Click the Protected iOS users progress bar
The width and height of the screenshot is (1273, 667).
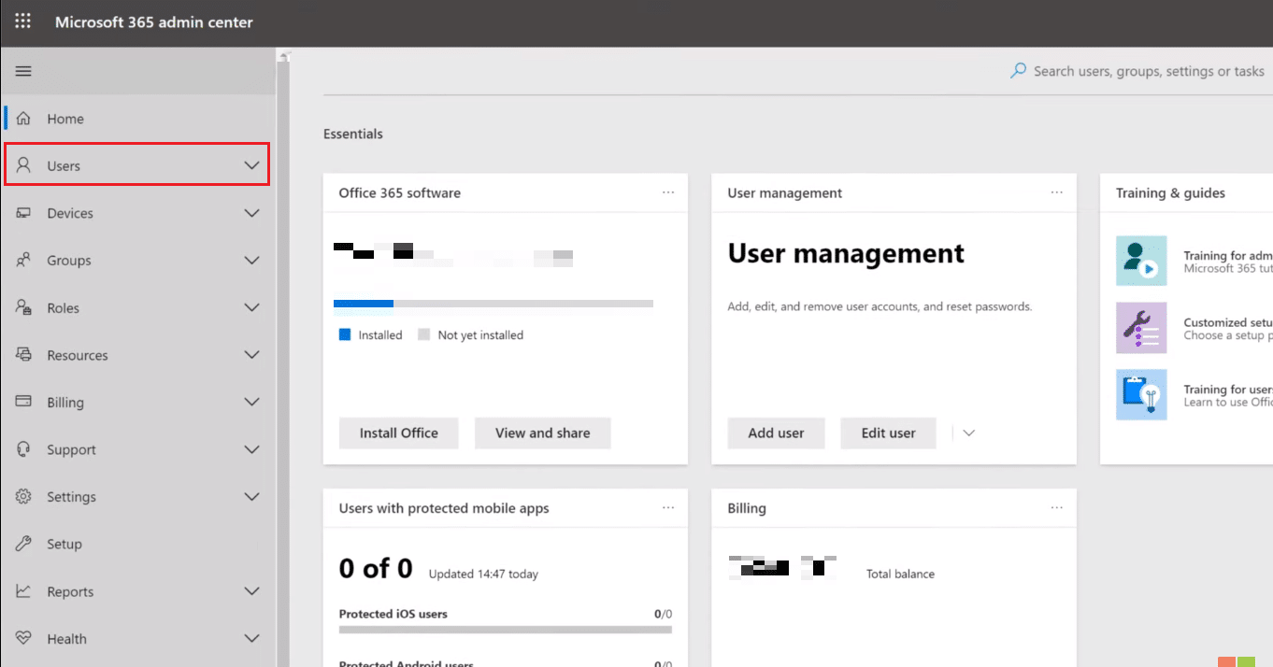pyautogui.click(x=506, y=630)
